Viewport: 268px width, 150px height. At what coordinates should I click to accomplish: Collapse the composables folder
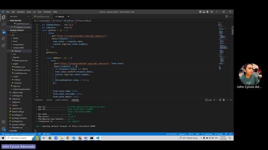(x=18, y=48)
